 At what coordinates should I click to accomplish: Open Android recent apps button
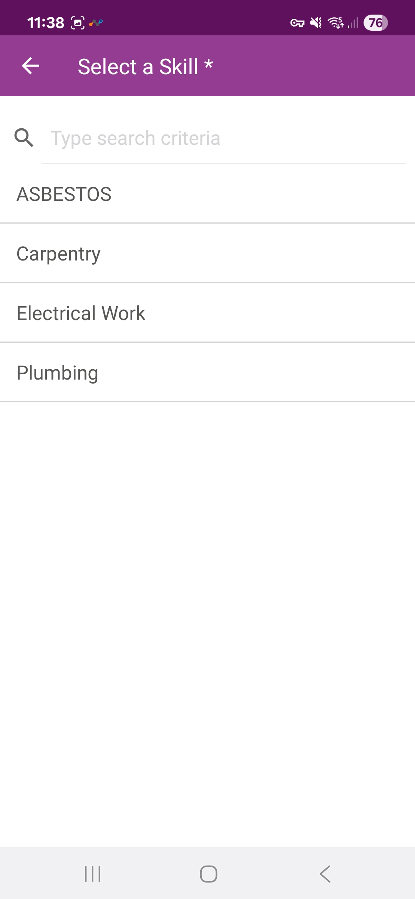click(x=93, y=874)
